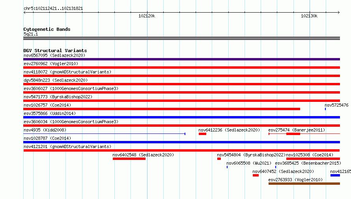
Task: Click the red nsv1026757 variant bar
Action: point(162,109)
